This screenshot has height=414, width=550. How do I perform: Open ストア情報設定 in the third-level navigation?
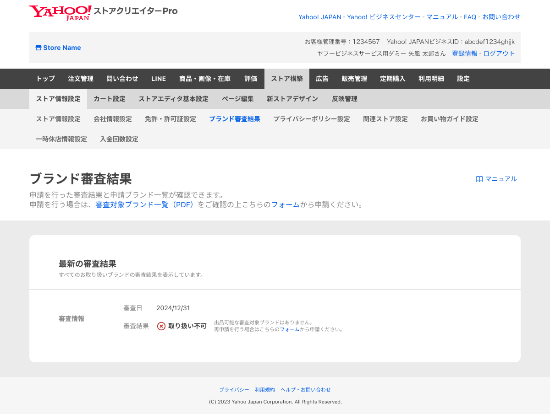pyautogui.click(x=58, y=119)
